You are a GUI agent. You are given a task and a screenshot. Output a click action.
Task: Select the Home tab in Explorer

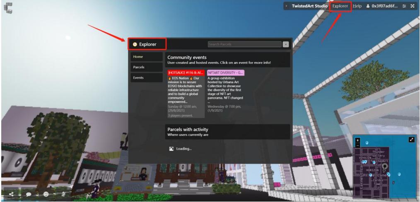[146, 57]
